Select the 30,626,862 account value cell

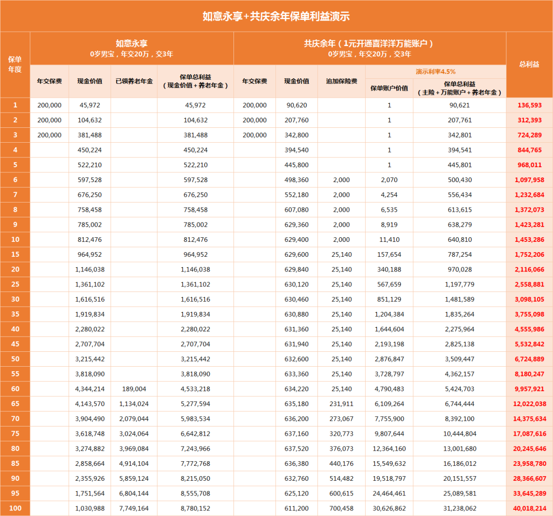[x=389, y=508]
